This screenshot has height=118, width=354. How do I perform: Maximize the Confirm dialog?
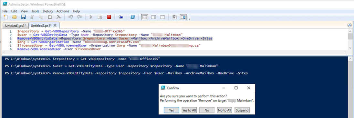point(236,88)
